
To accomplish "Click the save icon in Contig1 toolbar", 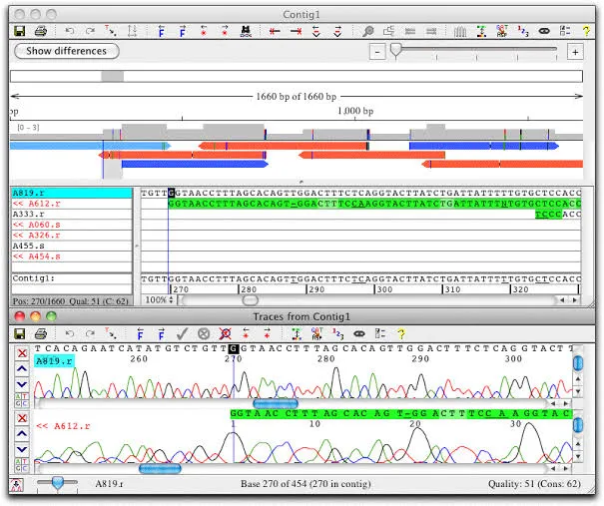I will coord(20,31).
